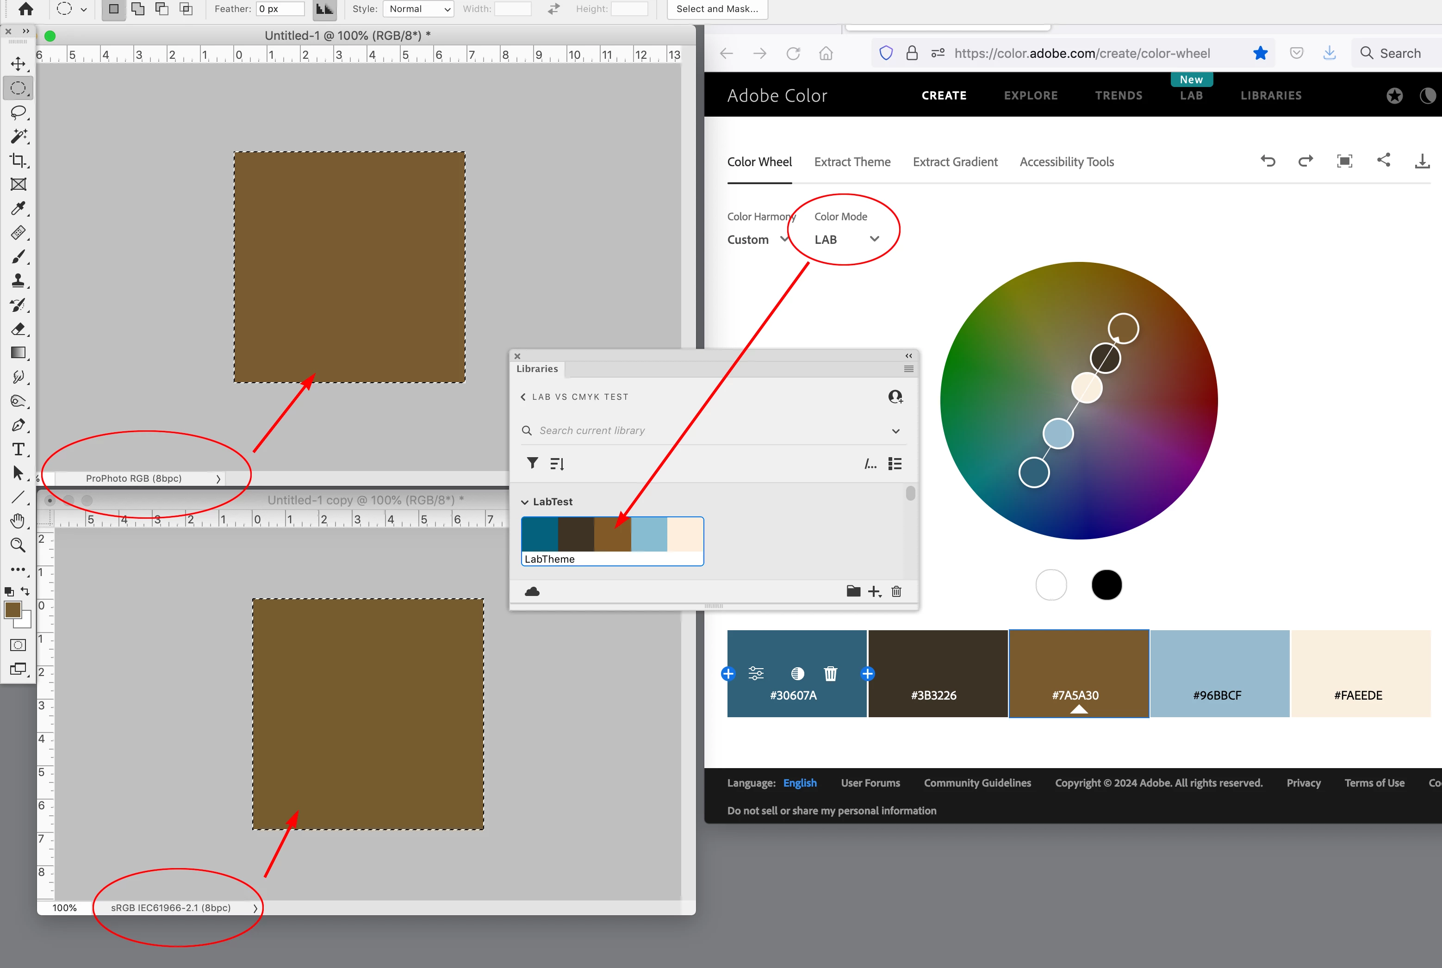This screenshot has height=968, width=1442.
Task: Toggle Quick Mask mode
Action: click(x=19, y=645)
